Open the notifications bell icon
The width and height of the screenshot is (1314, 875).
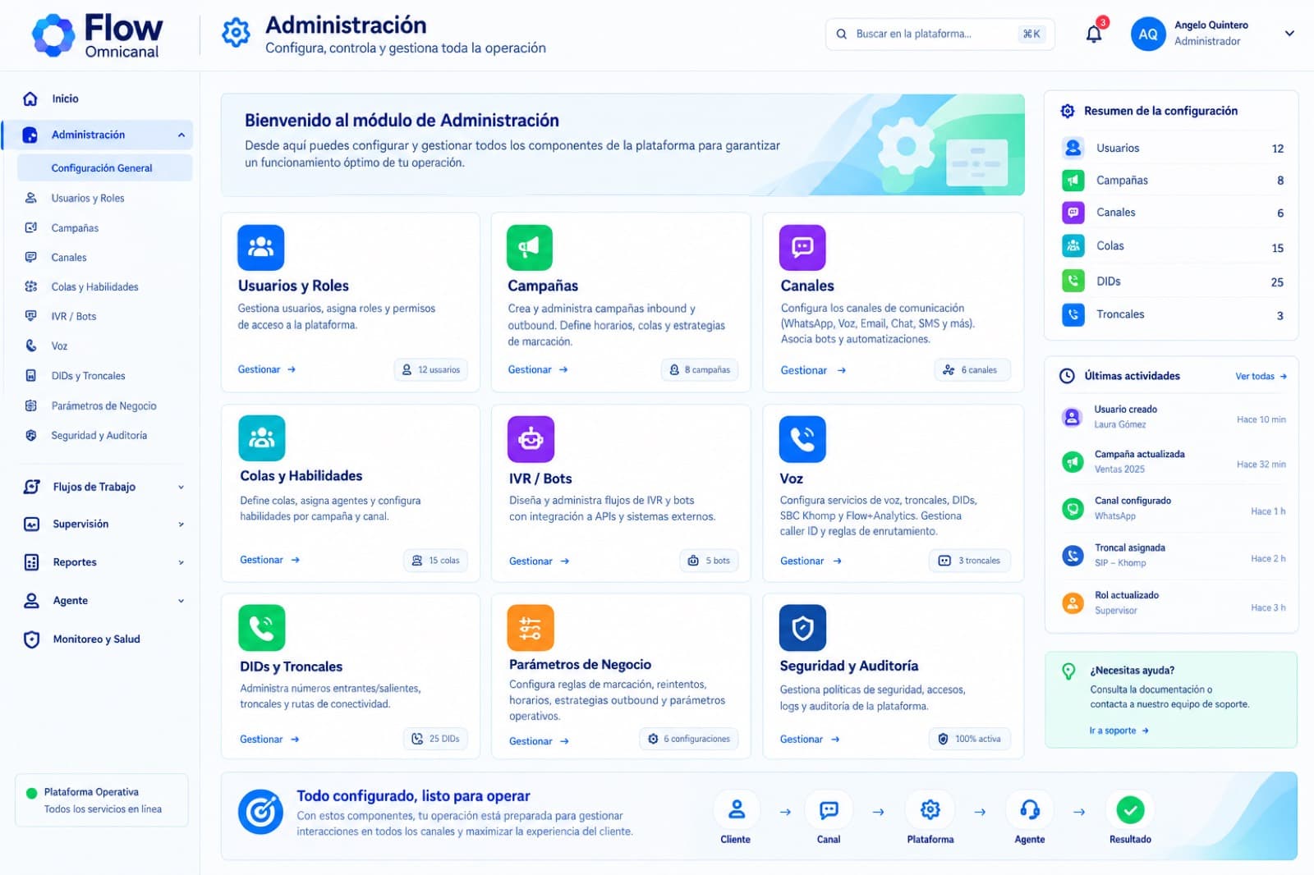coord(1094,34)
